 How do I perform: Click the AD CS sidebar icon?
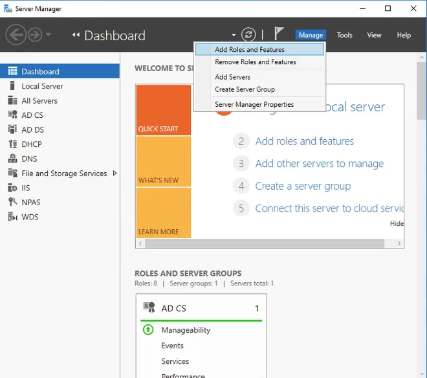pos(12,115)
